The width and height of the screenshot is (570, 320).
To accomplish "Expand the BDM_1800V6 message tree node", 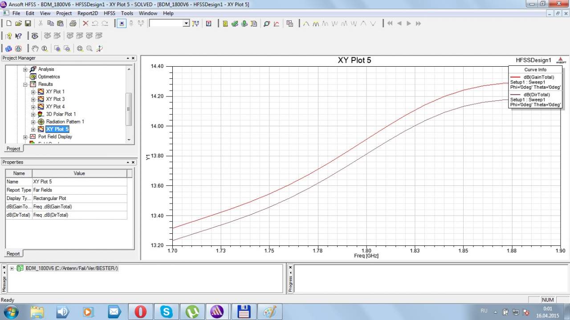I will (12, 268).
